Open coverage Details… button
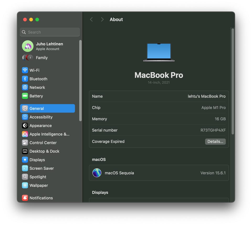Viewport: 252px width, 225px height. click(x=215, y=142)
